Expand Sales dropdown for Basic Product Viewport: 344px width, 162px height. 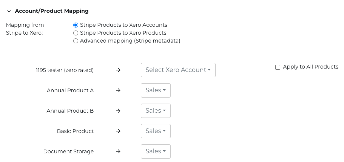coord(156,131)
